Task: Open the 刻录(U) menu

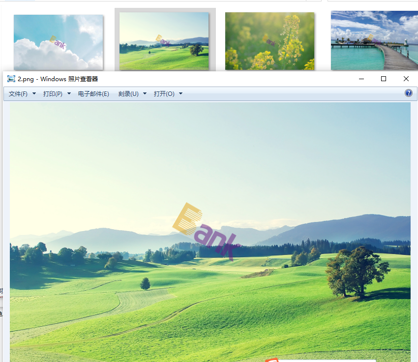Action: pyautogui.click(x=128, y=94)
